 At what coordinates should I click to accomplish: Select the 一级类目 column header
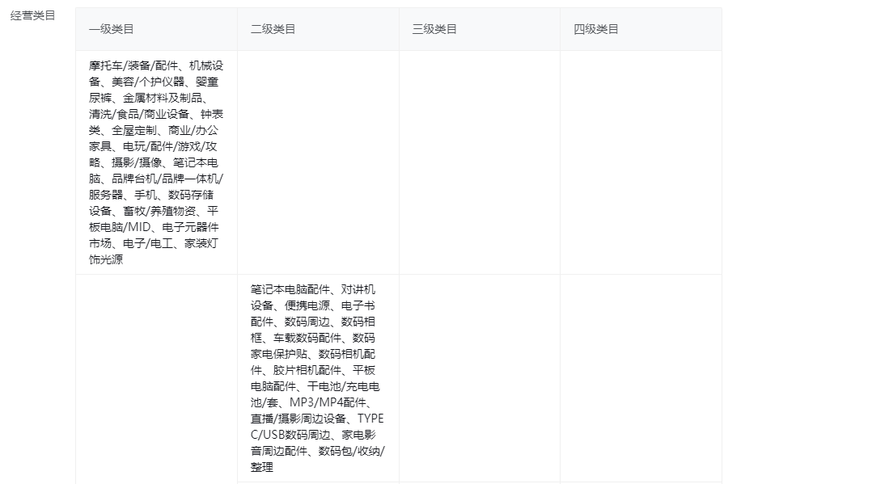pos(111,29)
